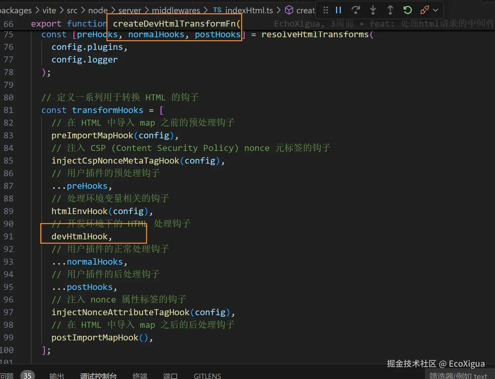This screenshot has height=379, width=495.
Task: Click the cube symbol icon in breadcrumbs
Action: coord(289,10)
